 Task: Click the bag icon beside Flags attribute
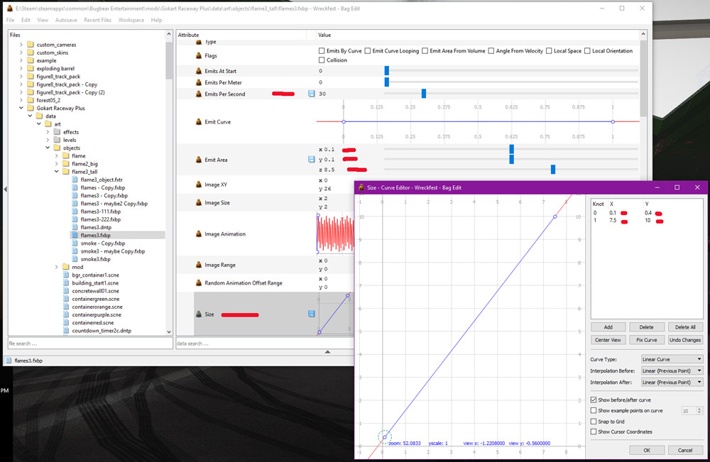click(198, 55)
